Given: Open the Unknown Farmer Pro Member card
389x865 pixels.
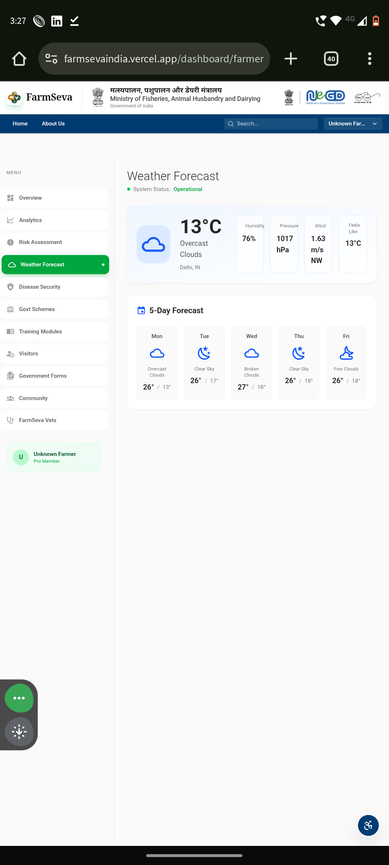Looking at the screenshot, I should [x=54, y=457].
